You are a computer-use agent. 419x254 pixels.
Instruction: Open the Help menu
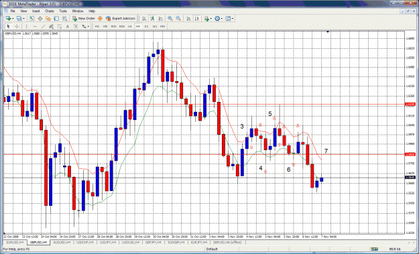(x=92, y=11)
